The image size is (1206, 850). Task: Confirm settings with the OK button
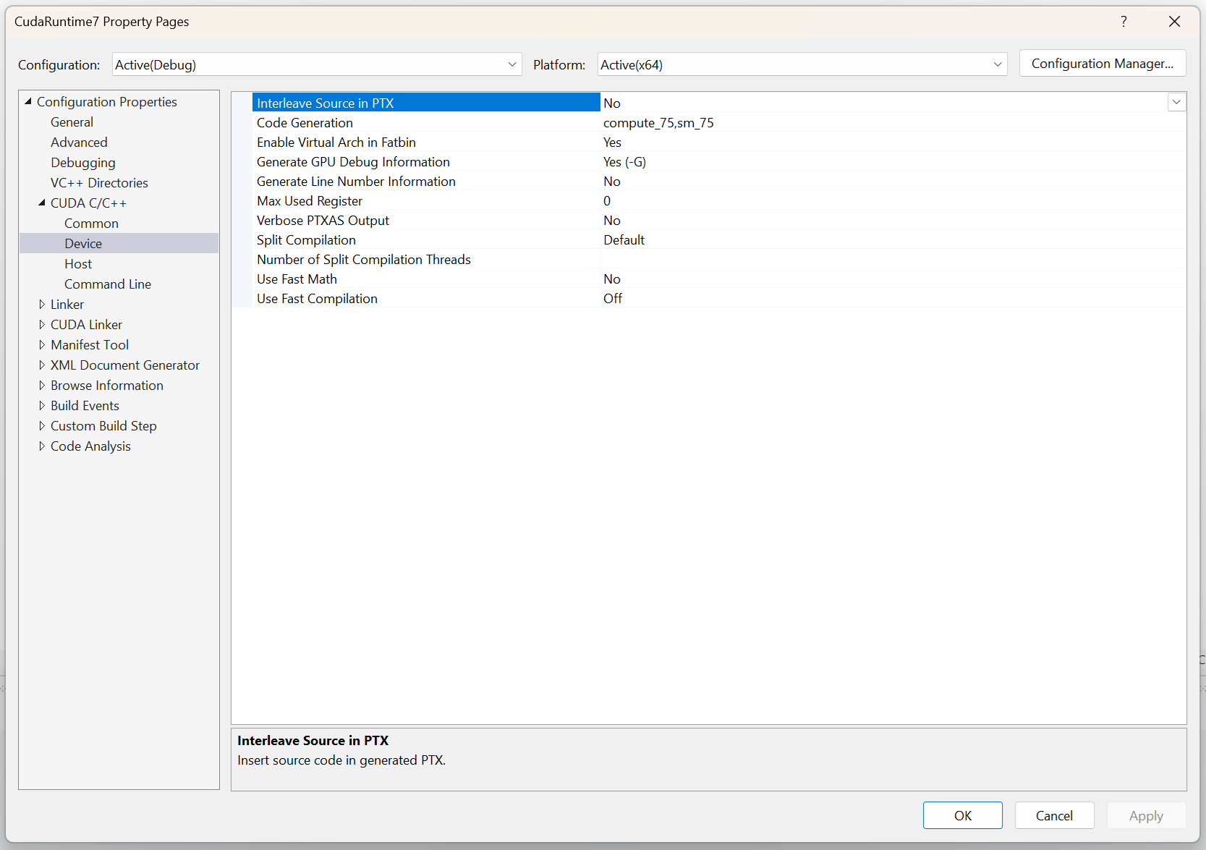(962, 815)
